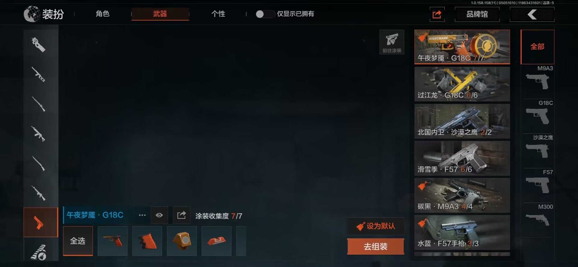Click the 去组装 button

point(376,247)
